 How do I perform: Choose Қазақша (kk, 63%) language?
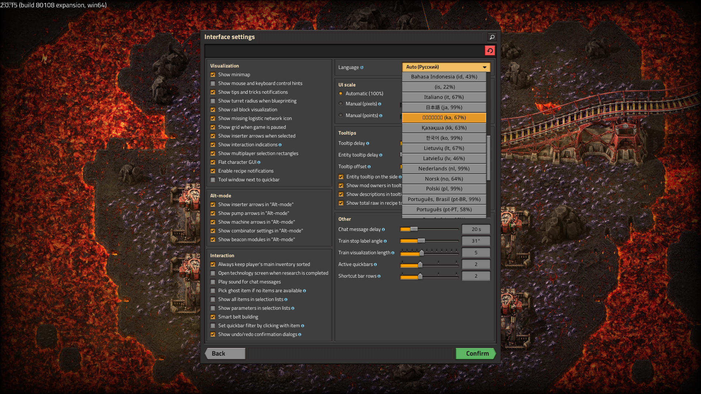click(x=444, y=128)
